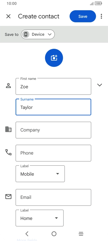This screenshot has width=108, height=241.
Task: Open the Home email label dropdown
Action: [x=40, y=218]
